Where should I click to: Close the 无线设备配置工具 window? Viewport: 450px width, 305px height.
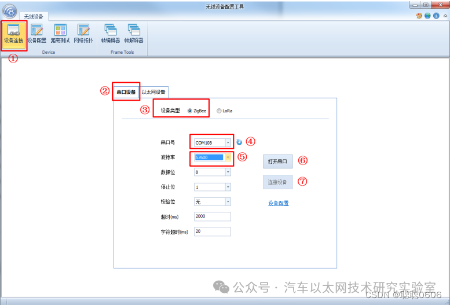pos(440,5)
